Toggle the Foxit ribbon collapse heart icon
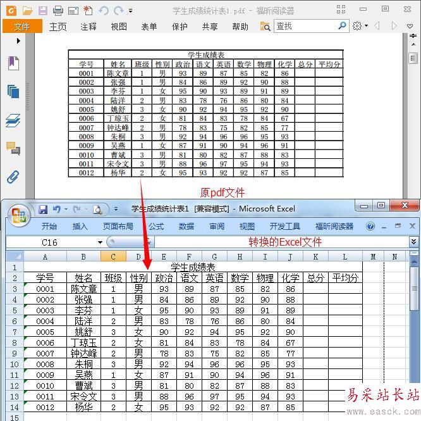Screen dimensions: 421x421 [x=410, y=26]
